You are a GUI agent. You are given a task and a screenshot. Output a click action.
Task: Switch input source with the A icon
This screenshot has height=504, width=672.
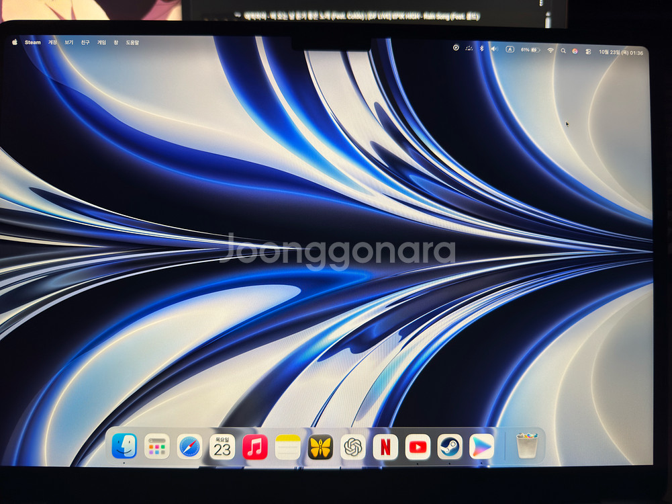pos(510,50)
